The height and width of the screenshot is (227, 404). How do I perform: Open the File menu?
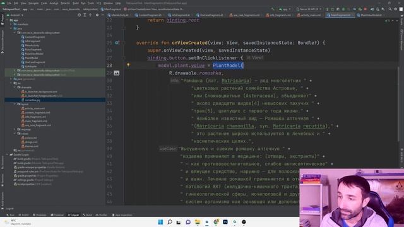click(9, 3)
